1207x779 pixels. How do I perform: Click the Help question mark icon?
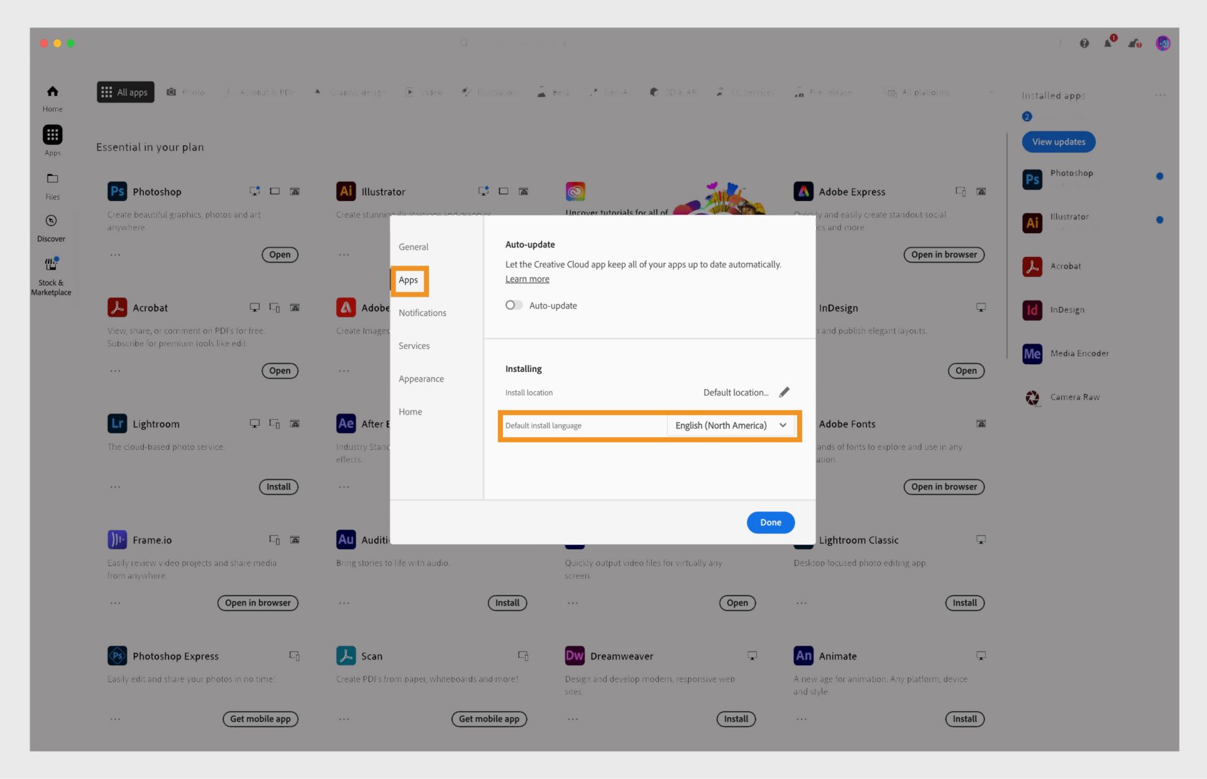[1084, 43]
